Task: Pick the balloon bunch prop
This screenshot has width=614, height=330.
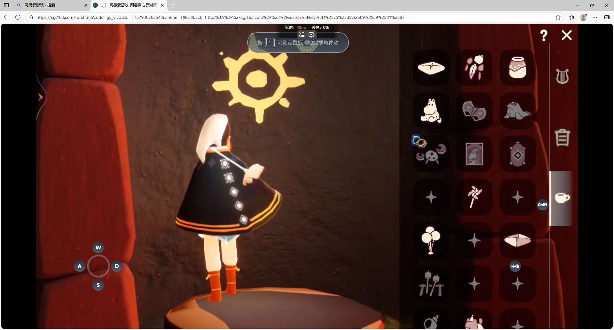Action: pos(431,240)
